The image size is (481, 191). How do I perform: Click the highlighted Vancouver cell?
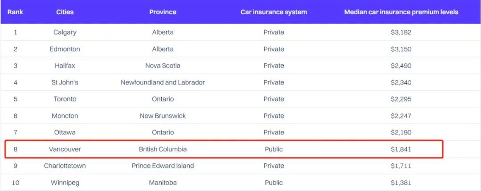(65, 149)
